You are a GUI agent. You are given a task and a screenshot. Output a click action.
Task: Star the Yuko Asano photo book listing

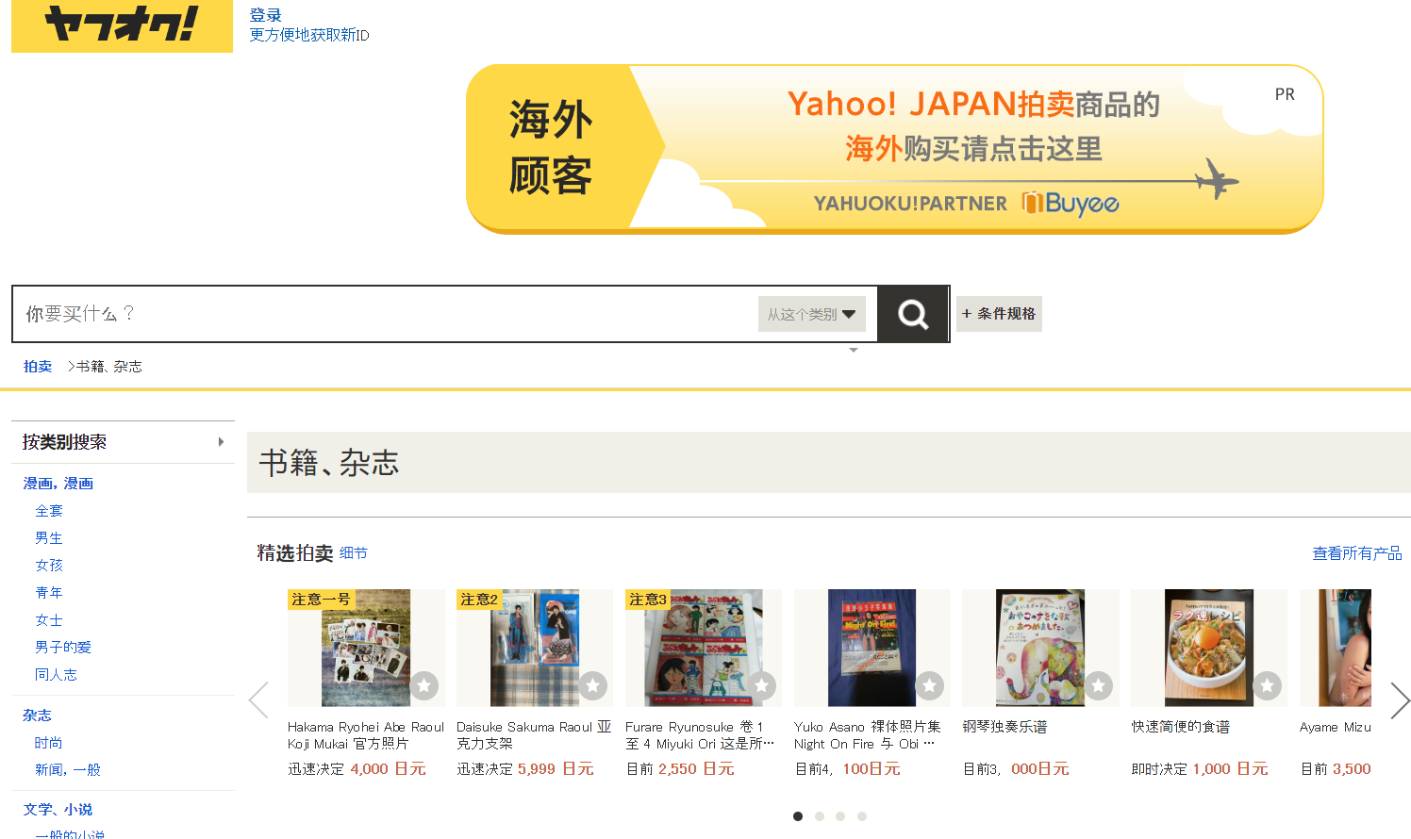click(930, 685)
